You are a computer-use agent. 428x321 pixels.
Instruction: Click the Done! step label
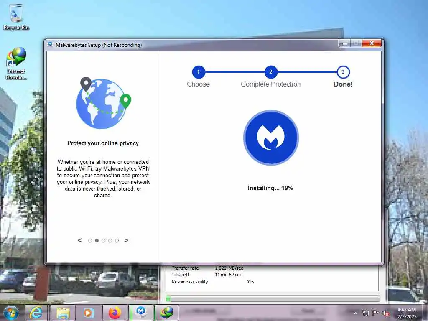[343, 84]
